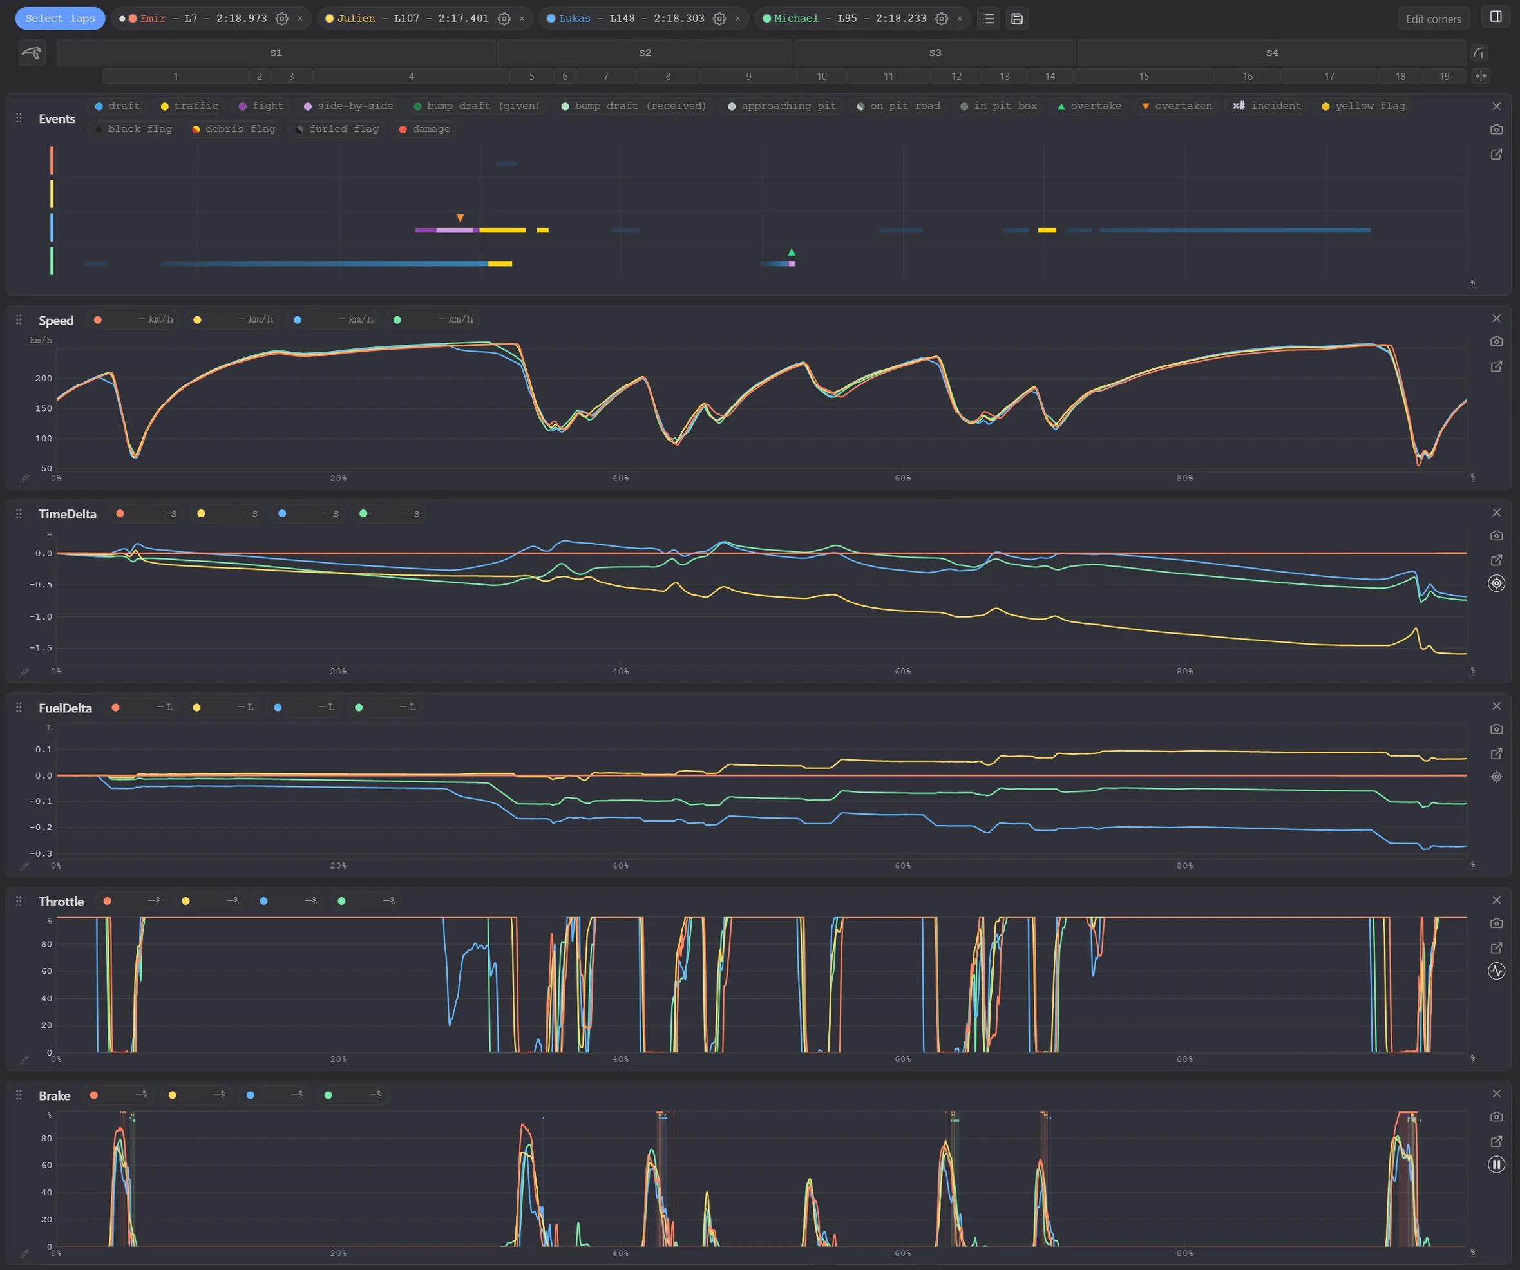Take snapshot of Speed panel
This screenshot has height=1270, width=1520.
click(1496, 341)
